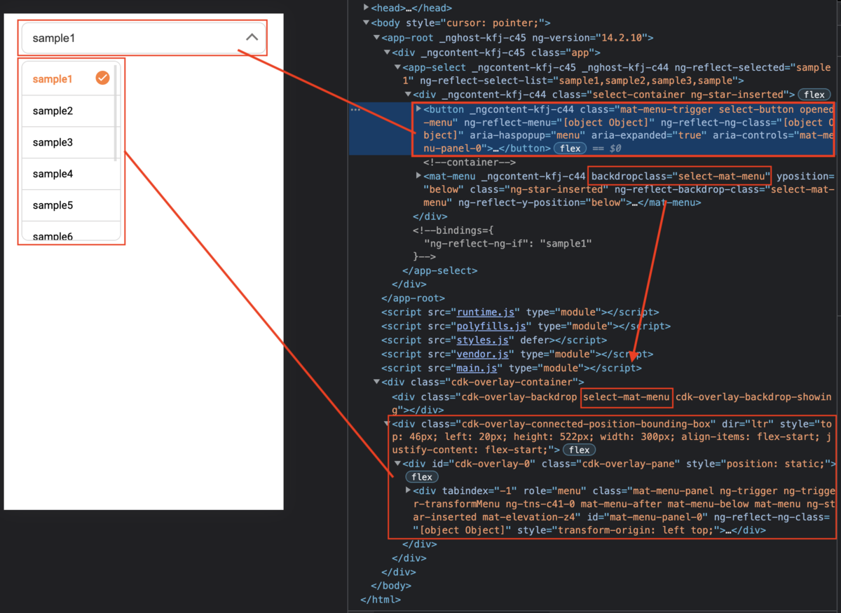This screenshot has width=841, height=613.
Task: Collapse the app-root node
Action: tap(376, 37)
